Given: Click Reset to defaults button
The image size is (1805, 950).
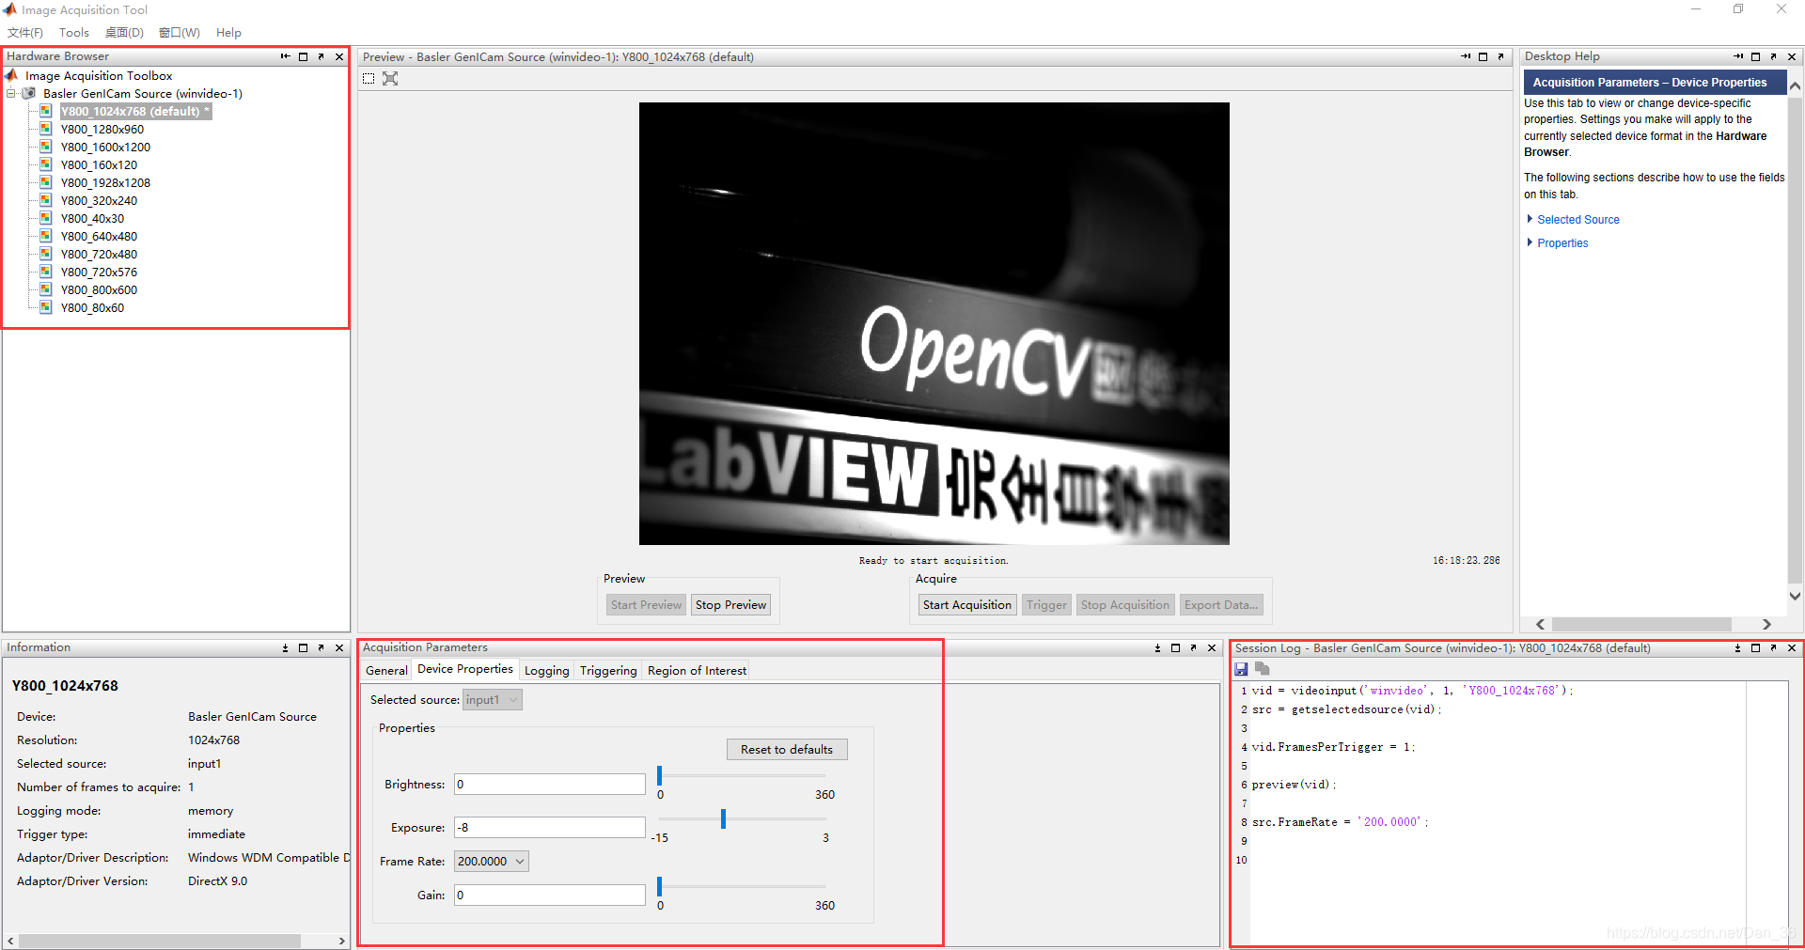Looking at the screenshot, I should 787,749.
